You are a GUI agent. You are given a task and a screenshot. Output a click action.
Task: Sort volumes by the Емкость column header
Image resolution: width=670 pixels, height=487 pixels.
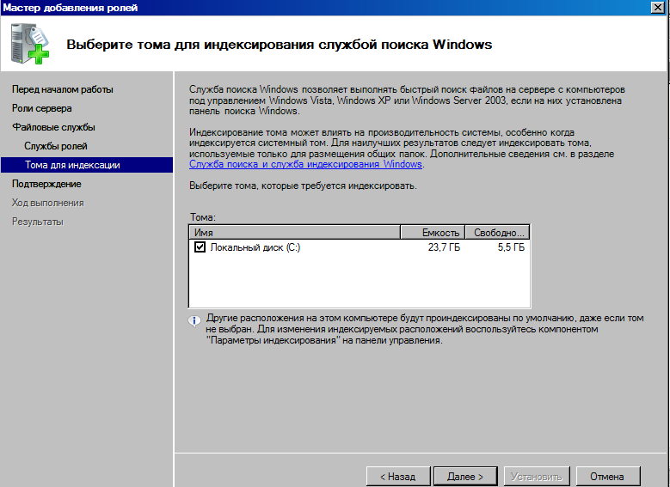pyautogui.click(x=433, y=233)
